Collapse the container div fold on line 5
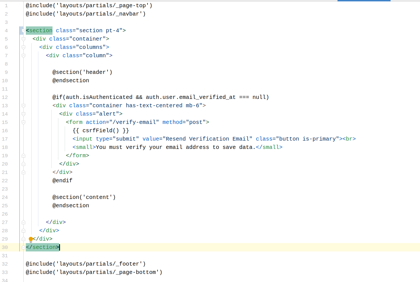The height and width of the screenshot is (282, 420). pos(23,39)
